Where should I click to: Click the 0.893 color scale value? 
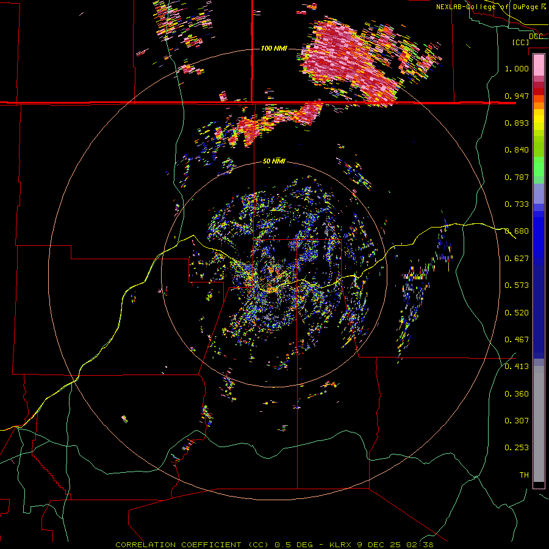tap(517, 123)
